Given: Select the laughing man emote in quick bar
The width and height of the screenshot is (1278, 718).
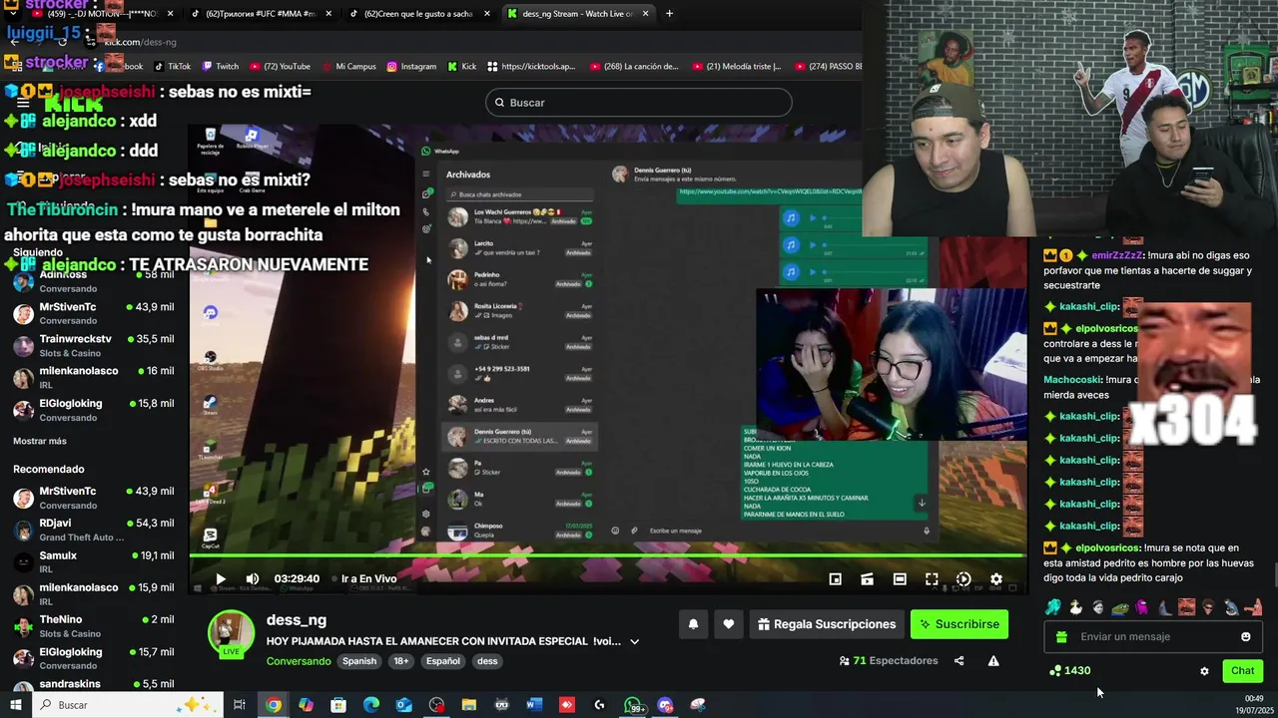Looking at the screenshot, I should [x=1186, y=607].
